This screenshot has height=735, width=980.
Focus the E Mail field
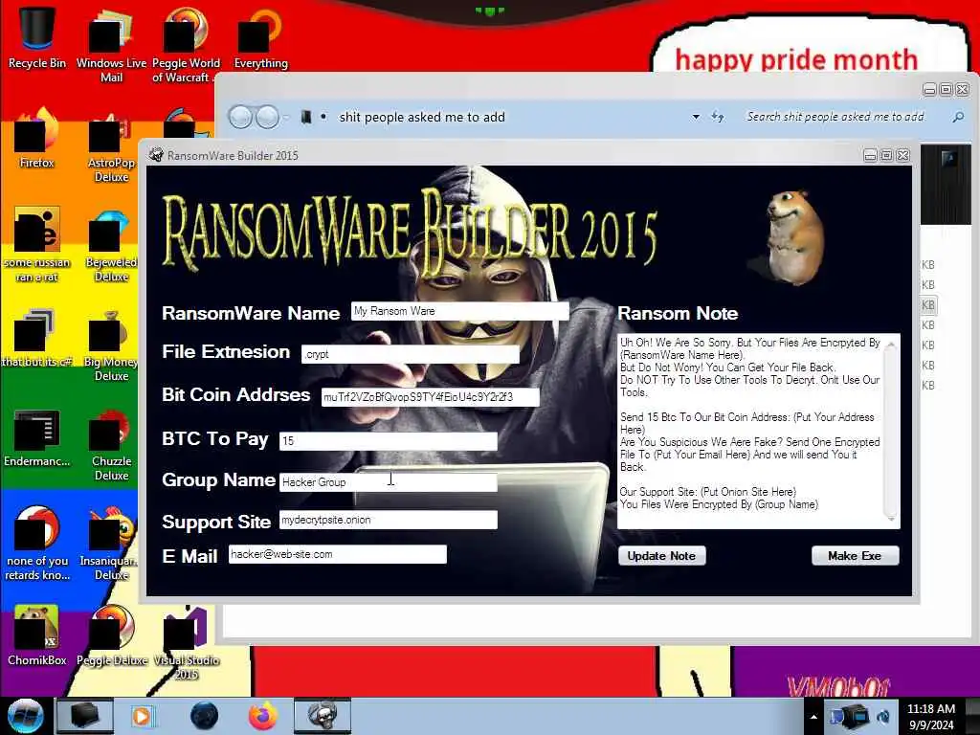coord(338,554)
